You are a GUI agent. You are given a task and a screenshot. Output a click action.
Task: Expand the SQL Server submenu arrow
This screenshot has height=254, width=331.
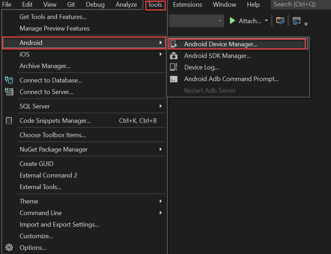[161, 106]
